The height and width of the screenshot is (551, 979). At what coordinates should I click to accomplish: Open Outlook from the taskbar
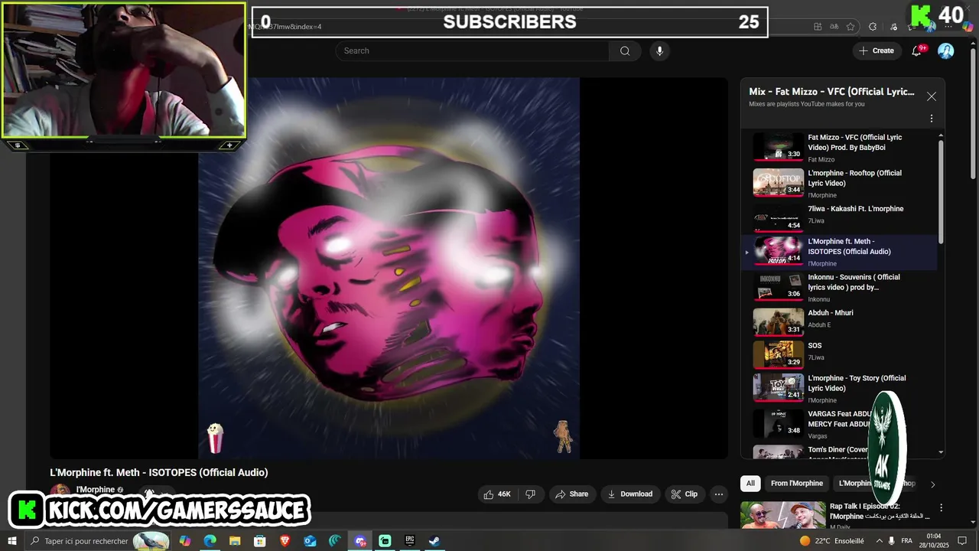[310, 541]
